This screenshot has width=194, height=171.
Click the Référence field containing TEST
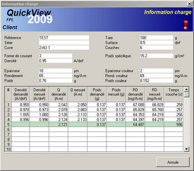(64, 38)
